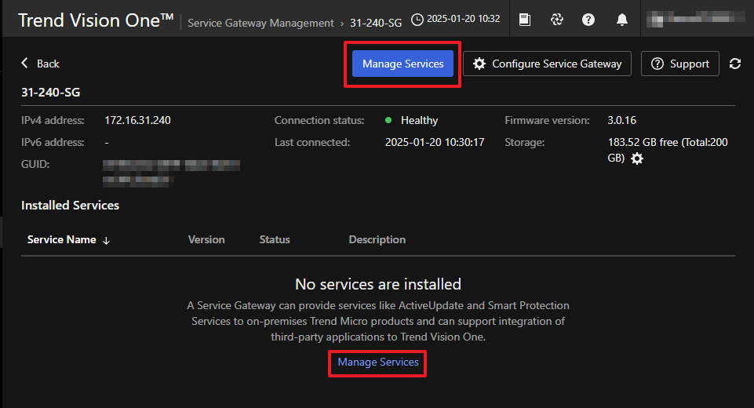
Task: Open Configure Service Gateway
Action: pyautogui.click(x=548, y=64)
